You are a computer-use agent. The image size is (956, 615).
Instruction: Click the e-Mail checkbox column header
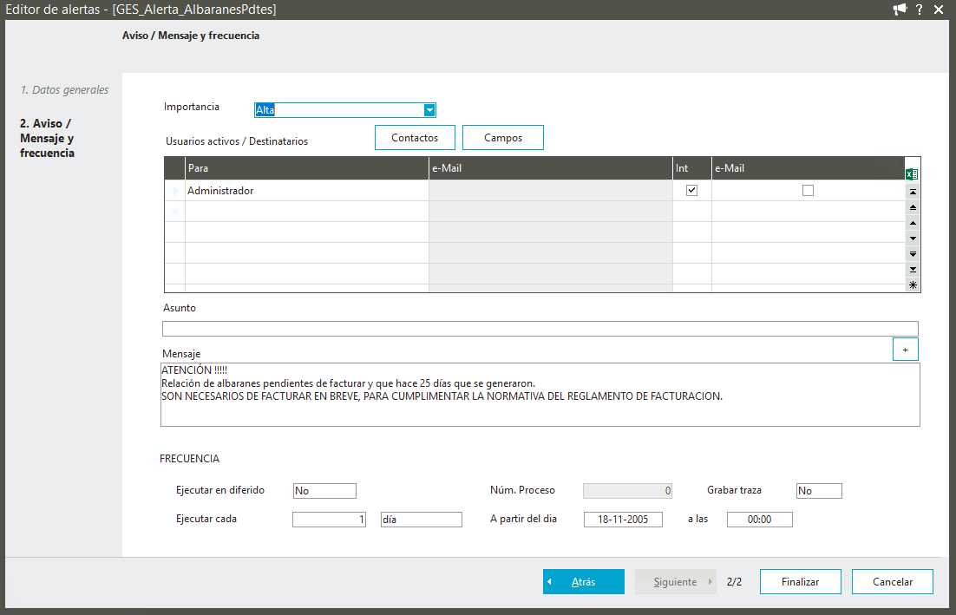(x=808, y=168)
